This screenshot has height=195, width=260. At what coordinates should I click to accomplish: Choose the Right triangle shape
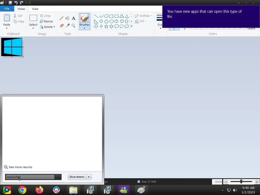click(96, 21)
